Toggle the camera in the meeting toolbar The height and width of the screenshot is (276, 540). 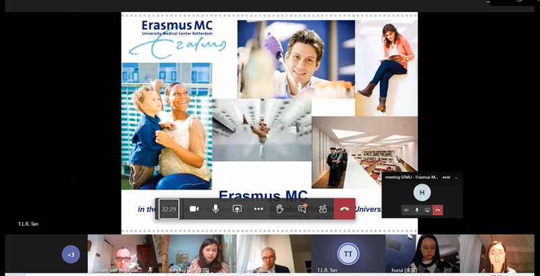coord(194,209)
